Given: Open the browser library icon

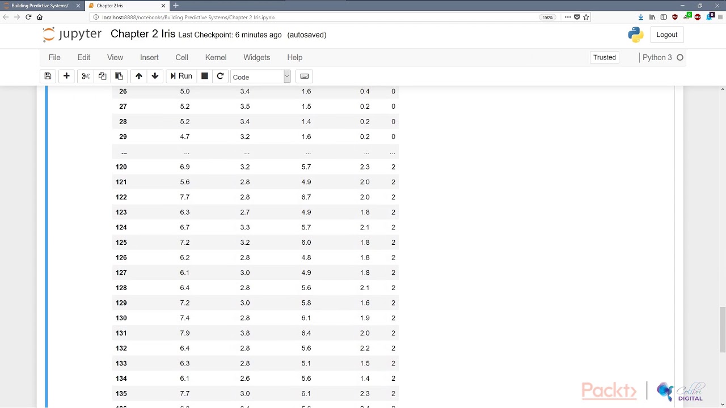Looking at the screenshot, I should click(652, 17).
